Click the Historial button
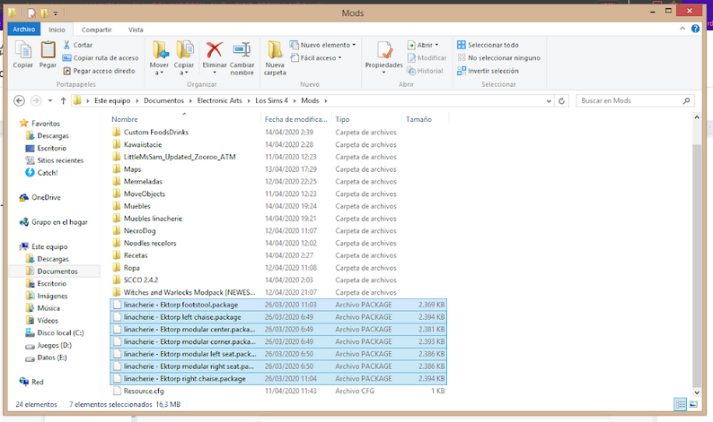The width and height of the screenshot is (713, 422). point(425,71)
